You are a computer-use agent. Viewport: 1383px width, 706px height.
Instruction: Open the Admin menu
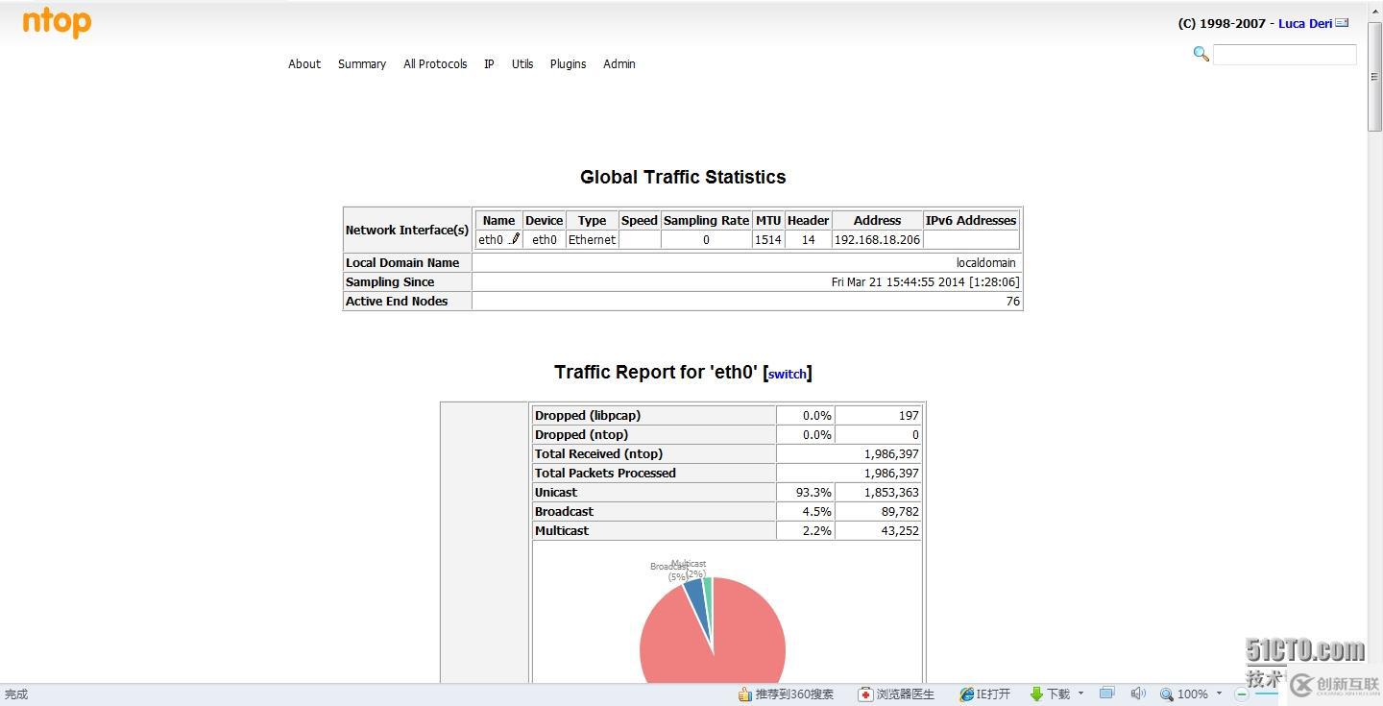[x=619, y=64]
